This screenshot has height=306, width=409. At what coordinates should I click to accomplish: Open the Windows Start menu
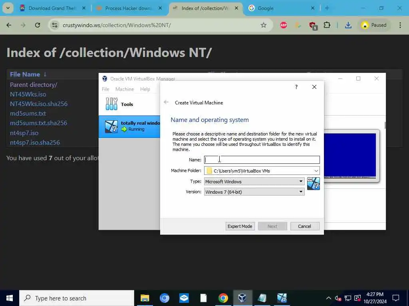(x=10, y=298)
